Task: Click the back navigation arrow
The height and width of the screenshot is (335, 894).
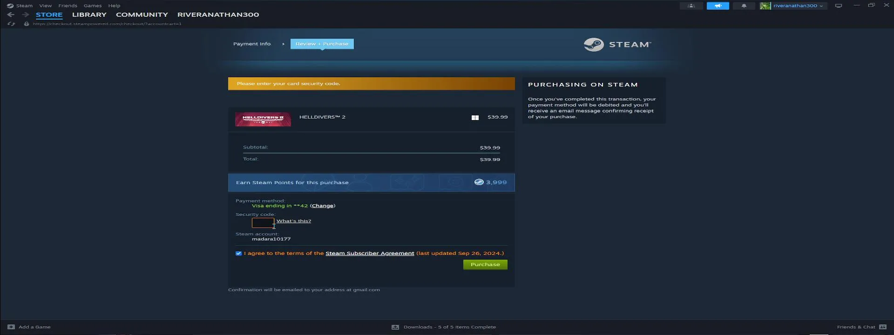Action: 11,14
